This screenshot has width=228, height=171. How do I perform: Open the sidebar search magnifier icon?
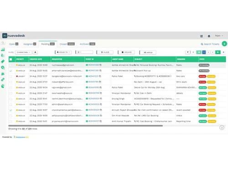click(3, 43)
